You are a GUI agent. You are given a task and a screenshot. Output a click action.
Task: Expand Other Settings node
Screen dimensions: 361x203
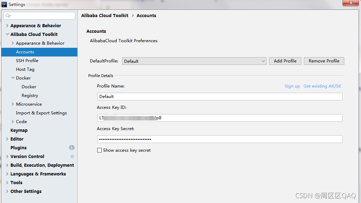pos(7,191)
